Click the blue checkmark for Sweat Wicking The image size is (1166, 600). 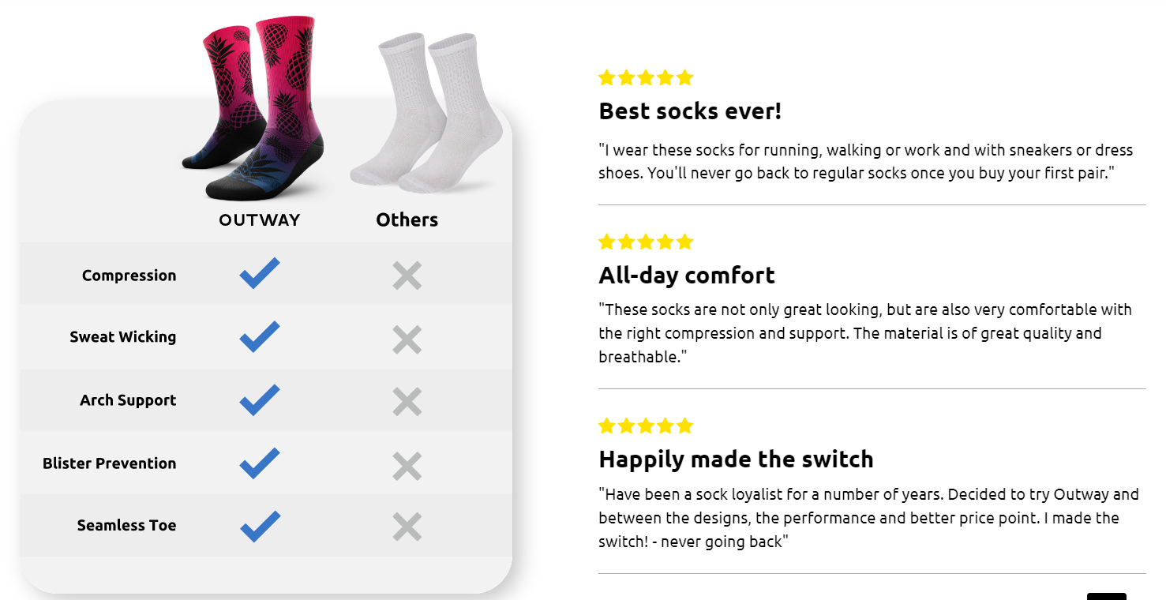pyautogui.click(x=260, y=336)
